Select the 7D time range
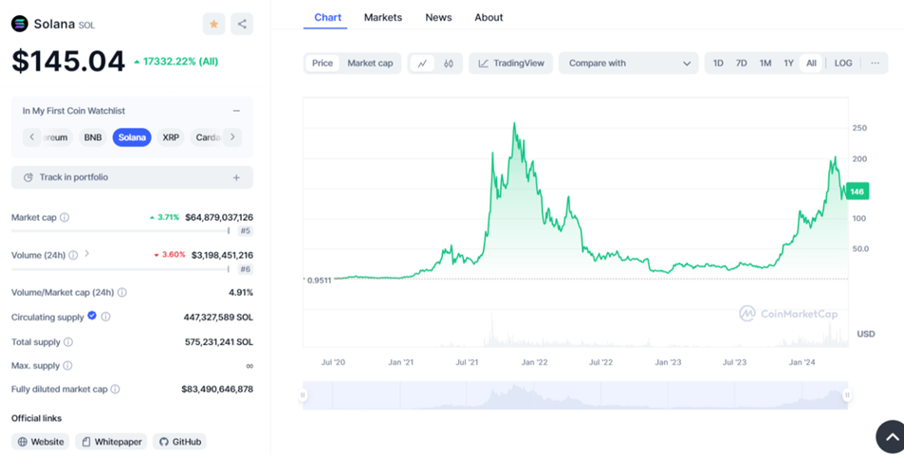 pyautogui.click(x=742, y=64)
